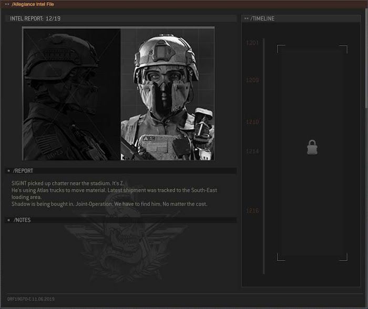Click the dots icon next to /TIMELINE
Screen dimensions: 368x309
(246, 18)
